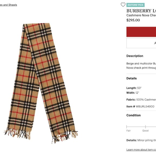Screen dimensions: 156x156
Task: Click the Fabric 100% Cashmere line
Action: coord(141,100)
